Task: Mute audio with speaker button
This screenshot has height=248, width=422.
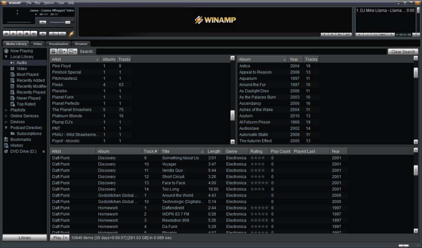Action: pos(43,22)
